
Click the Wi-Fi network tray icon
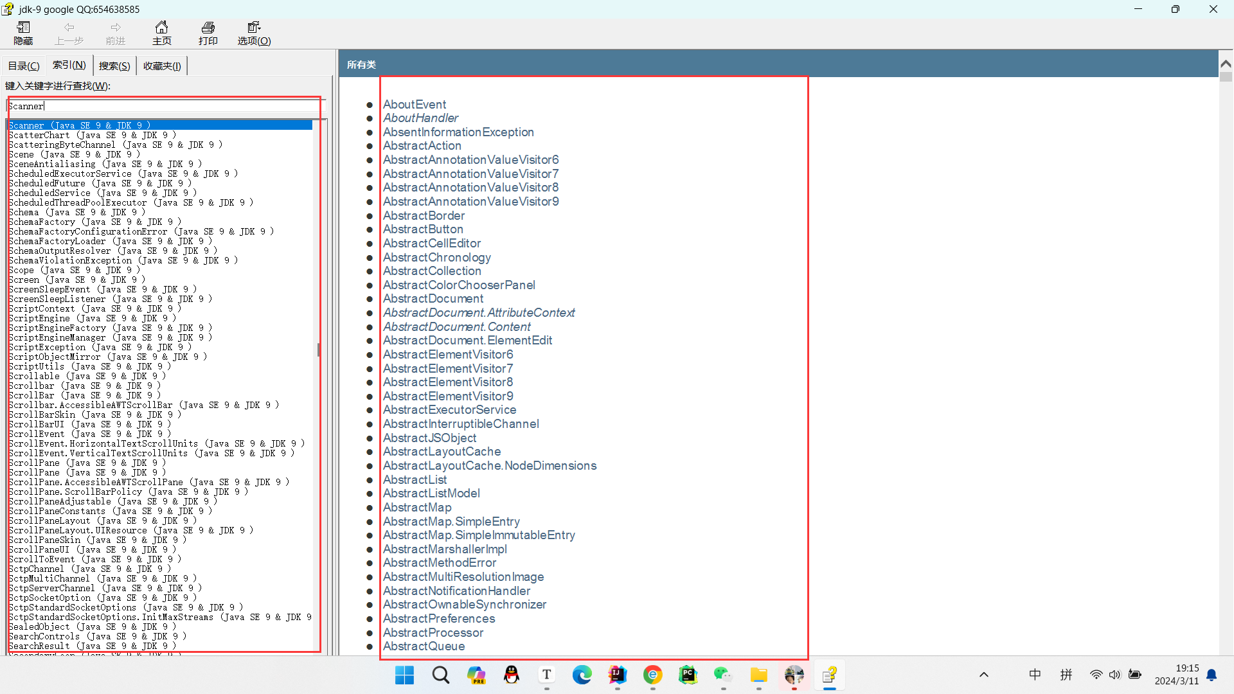click(x=1096, y=675)
